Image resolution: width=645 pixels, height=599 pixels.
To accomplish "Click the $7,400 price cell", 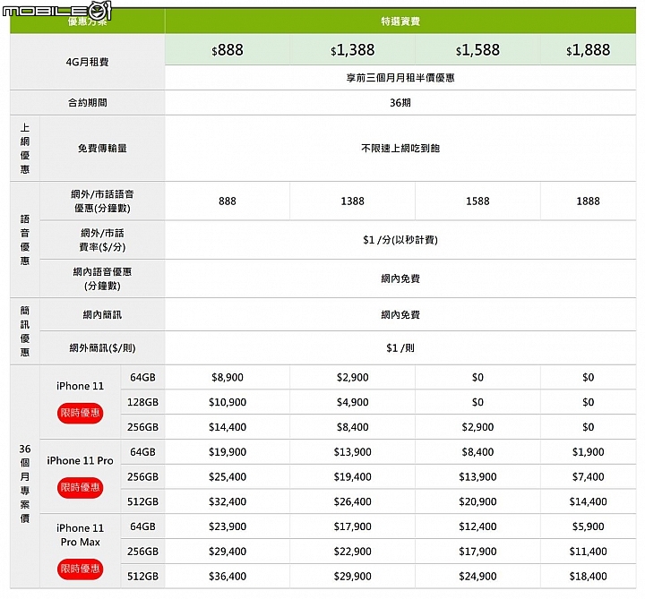I will click(588, 477).
